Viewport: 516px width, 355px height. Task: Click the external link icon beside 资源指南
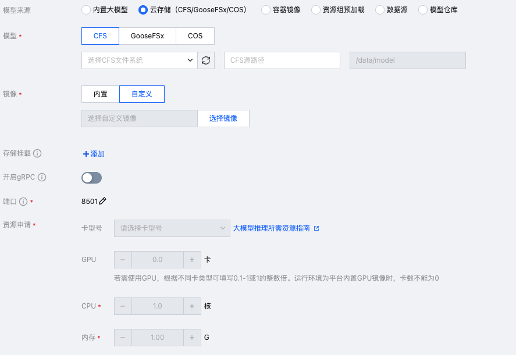pyautogui.click(x=316, y=228)
